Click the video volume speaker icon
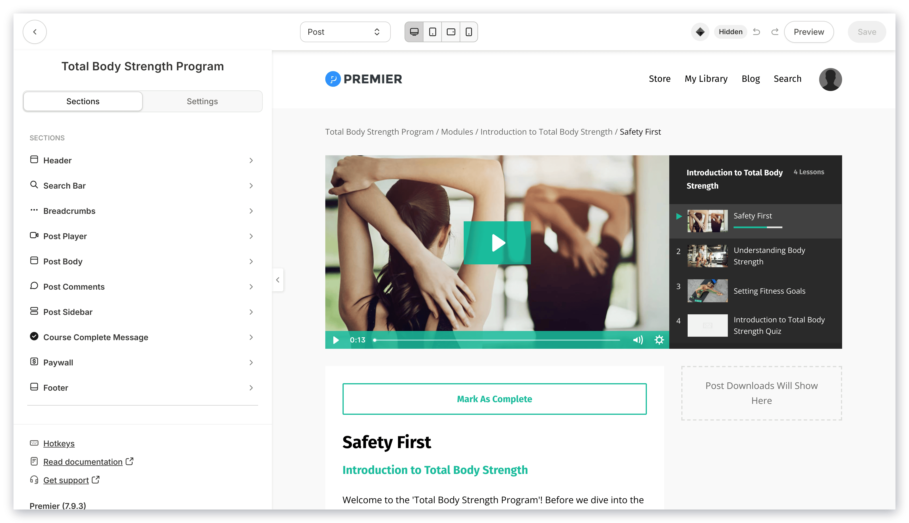The height and width of the screenshot is (523, 909). [x=638, y=340]
